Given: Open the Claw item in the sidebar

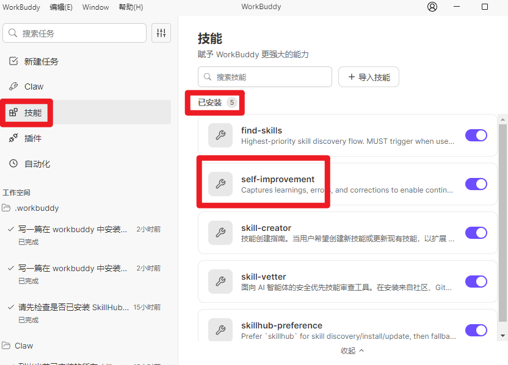Looking at the screenshot, I should pos(34,87).
